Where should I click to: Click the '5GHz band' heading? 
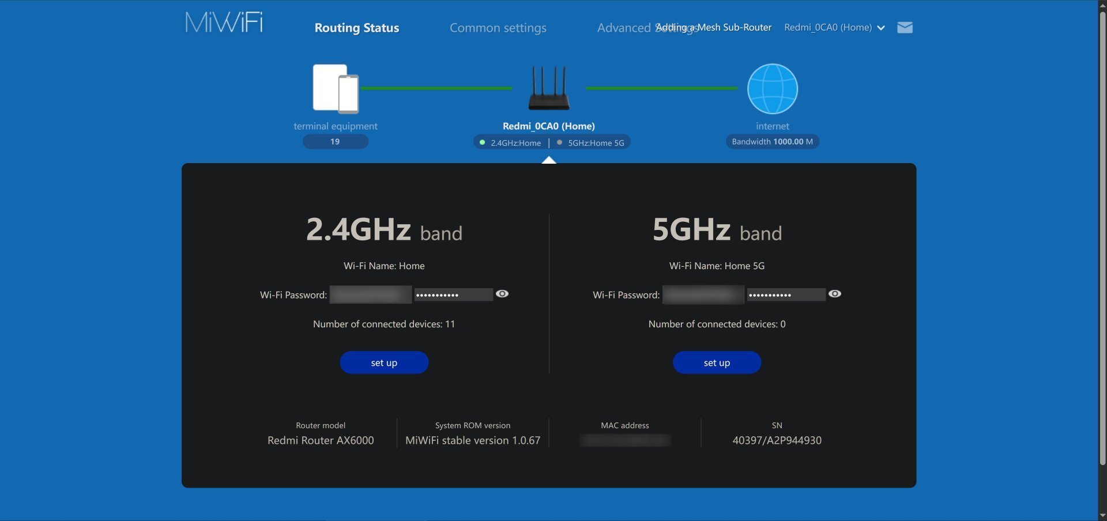(x=717, y=229)
